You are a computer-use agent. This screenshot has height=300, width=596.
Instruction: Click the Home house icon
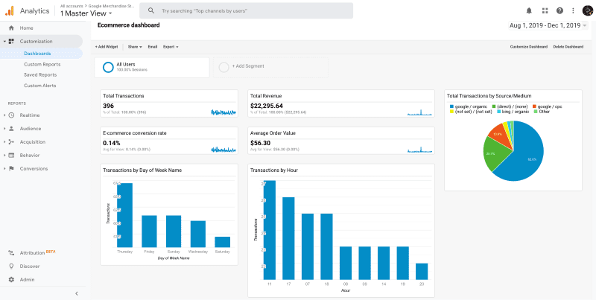(x=11, y=28)
